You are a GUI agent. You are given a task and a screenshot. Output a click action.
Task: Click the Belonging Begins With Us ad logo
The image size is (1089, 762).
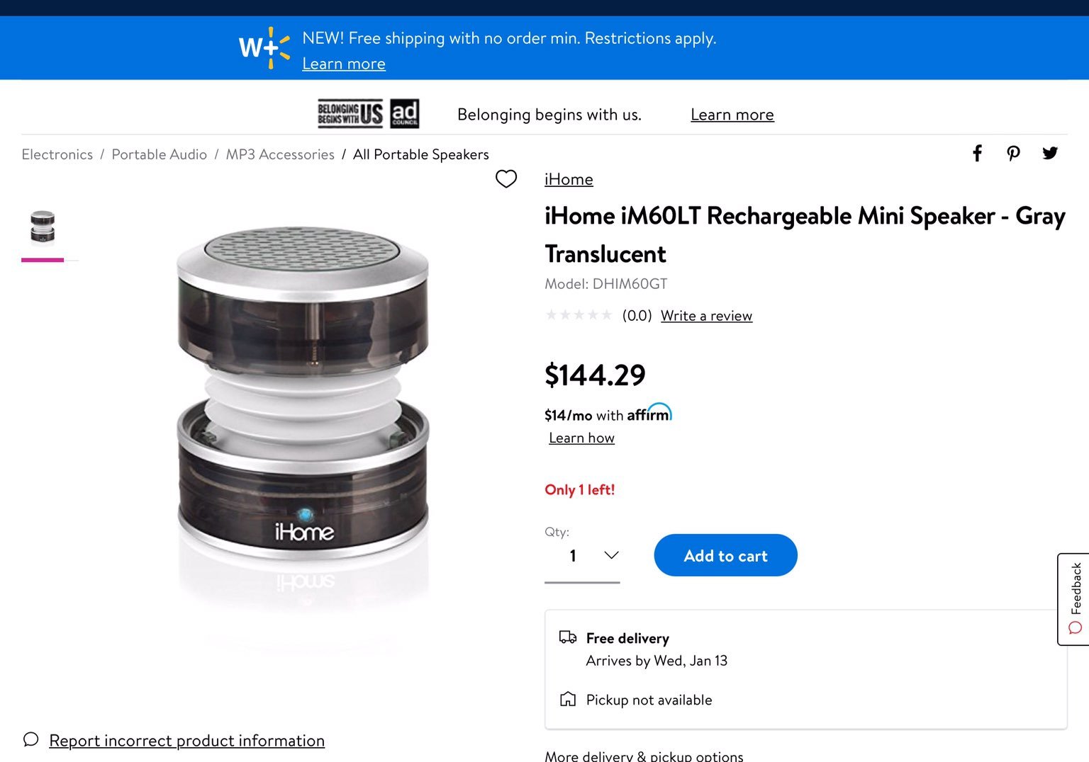(x=369, y=113)
